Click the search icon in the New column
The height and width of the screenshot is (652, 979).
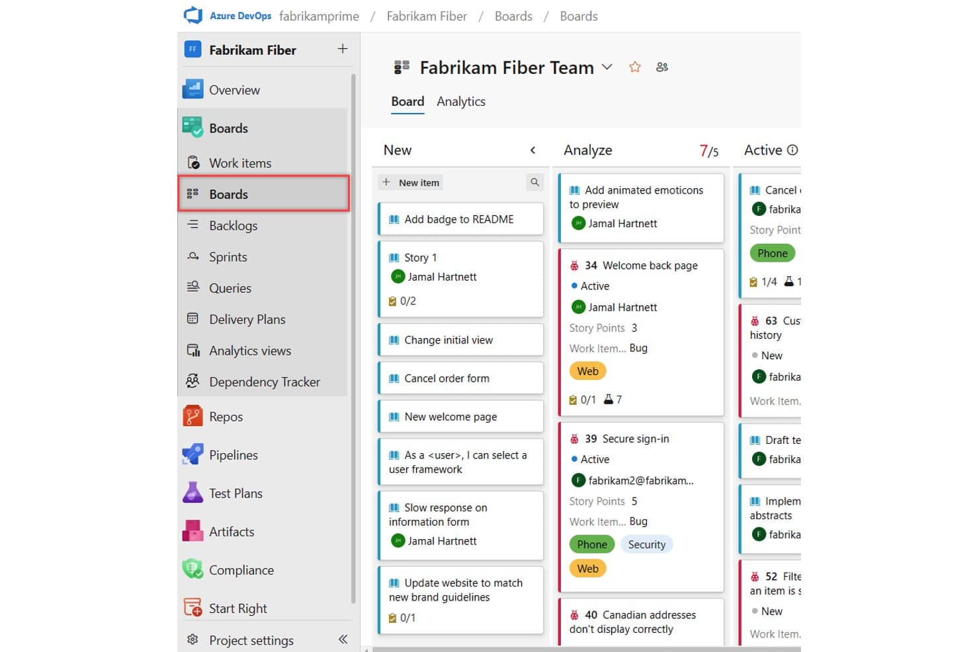534,182
